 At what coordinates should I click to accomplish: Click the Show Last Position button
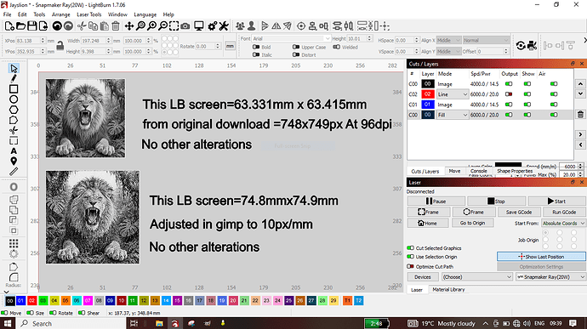(541, 257)
